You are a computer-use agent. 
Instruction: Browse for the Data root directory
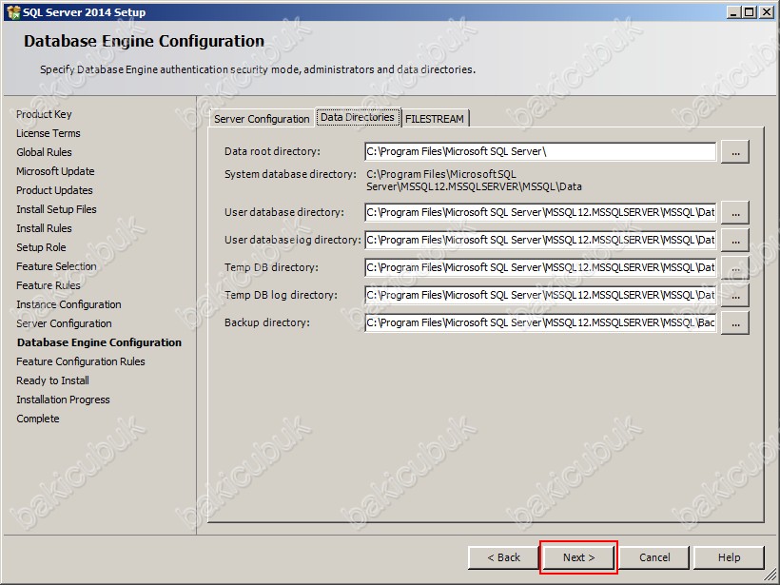click(735, 152)
